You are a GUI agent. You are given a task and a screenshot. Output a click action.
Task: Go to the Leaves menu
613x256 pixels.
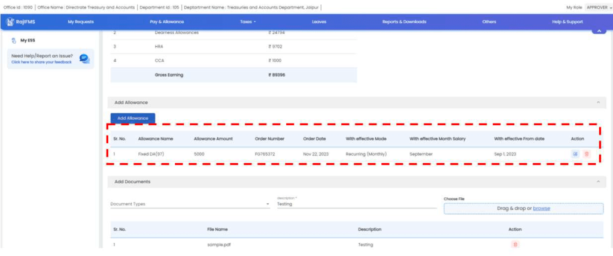319,22
